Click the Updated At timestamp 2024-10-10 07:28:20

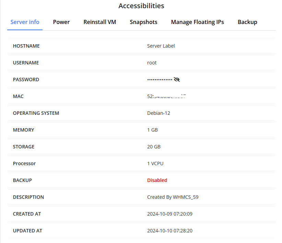click(x=169, y=231)
